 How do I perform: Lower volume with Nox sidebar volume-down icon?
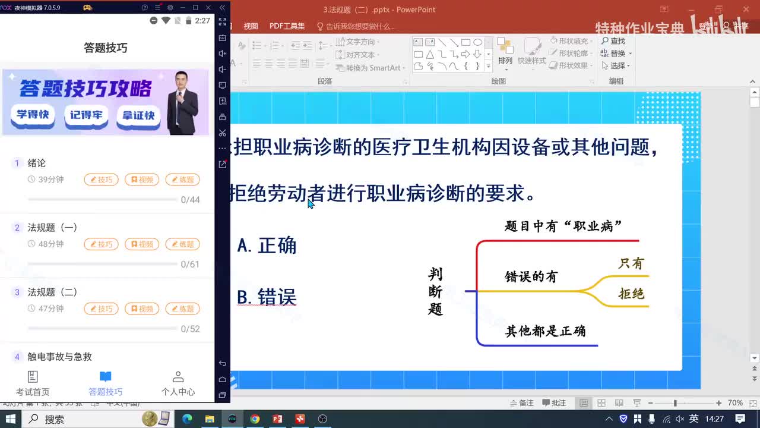(x=223, y=69)
